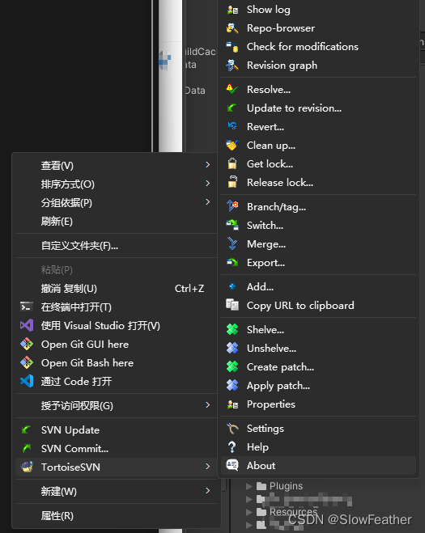
Task: Click the Copy URL to clipboard icon
Action: tap(232, 305)
